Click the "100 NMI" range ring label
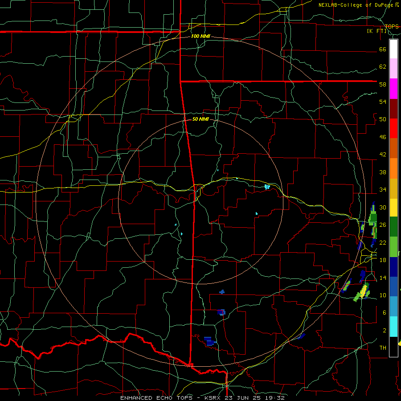The image size is (401, 401). [200, 37]
